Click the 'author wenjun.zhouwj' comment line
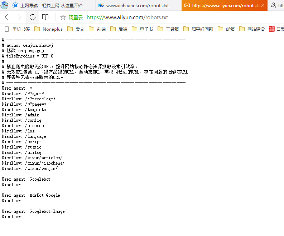The height and width of the screenshot is (236, 284). (27, 45)
